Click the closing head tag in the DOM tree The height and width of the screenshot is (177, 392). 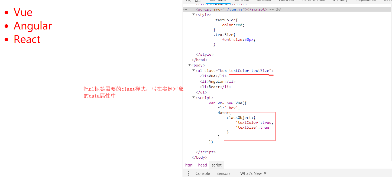pos(199,60)
